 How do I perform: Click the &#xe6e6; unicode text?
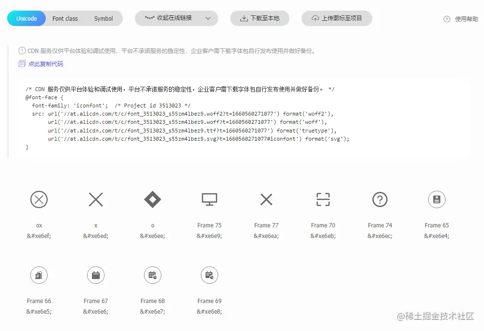coord(96,312)
